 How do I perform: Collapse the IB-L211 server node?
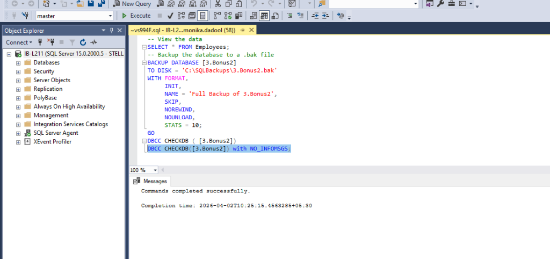(9, 54)
